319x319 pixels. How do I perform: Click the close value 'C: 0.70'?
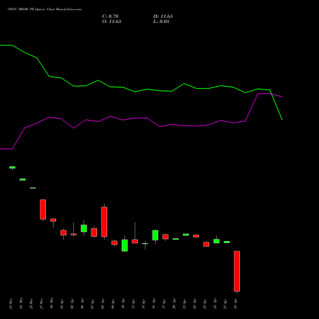point(110,17)
